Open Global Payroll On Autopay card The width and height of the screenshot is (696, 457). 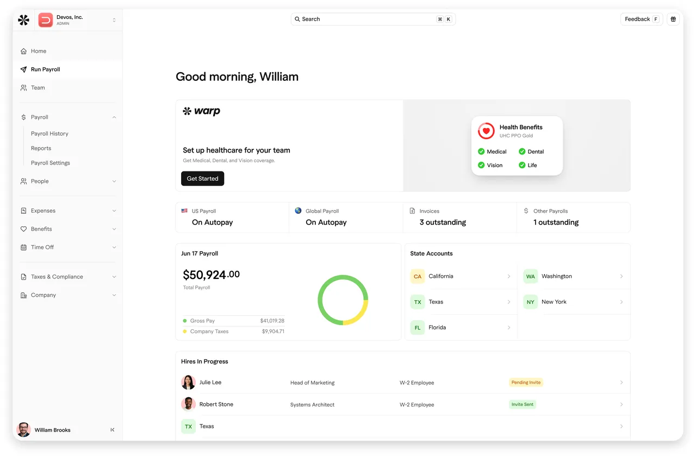(346, 217)
